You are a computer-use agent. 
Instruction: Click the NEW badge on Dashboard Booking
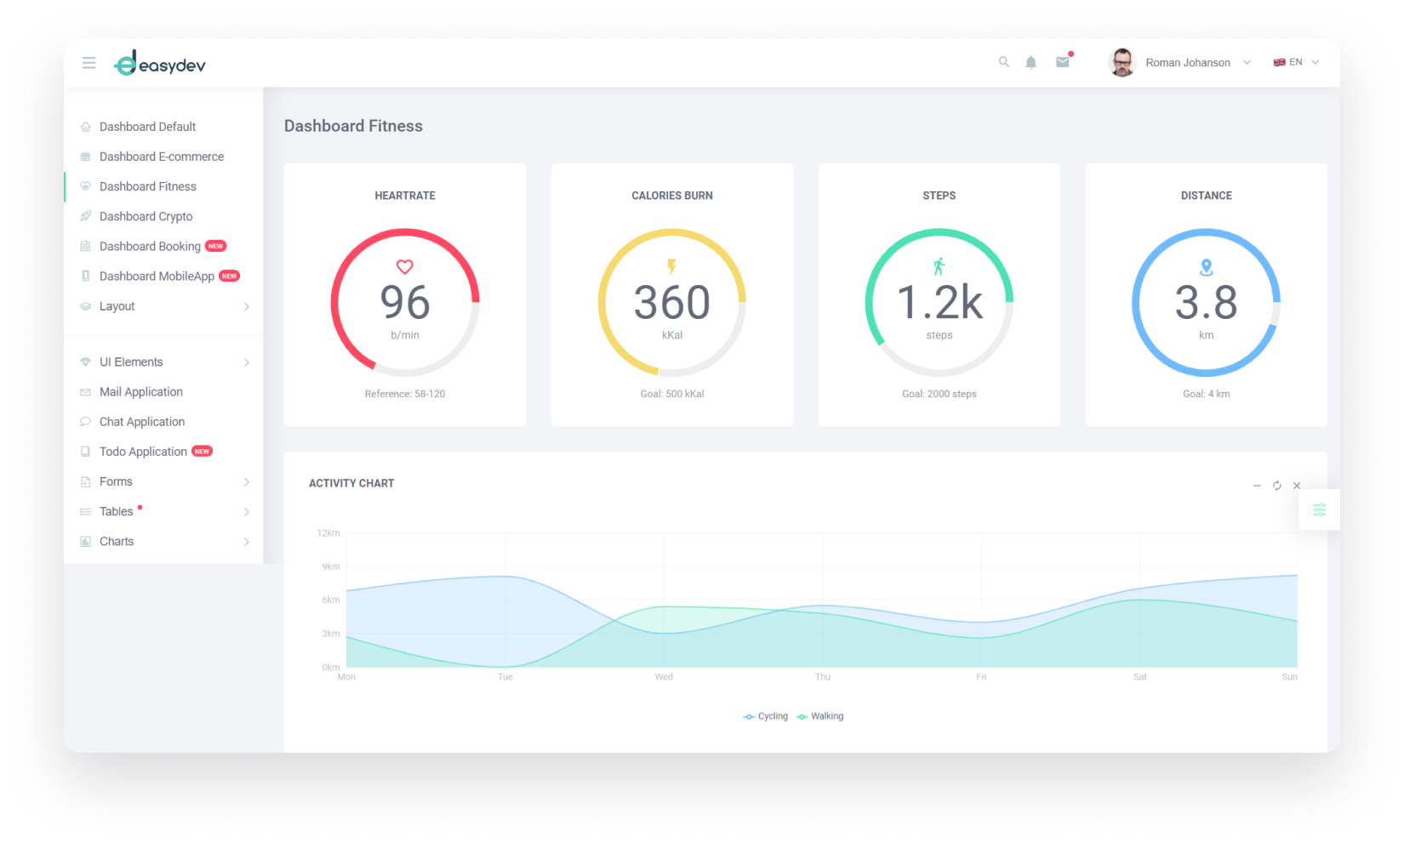point(216,246)
